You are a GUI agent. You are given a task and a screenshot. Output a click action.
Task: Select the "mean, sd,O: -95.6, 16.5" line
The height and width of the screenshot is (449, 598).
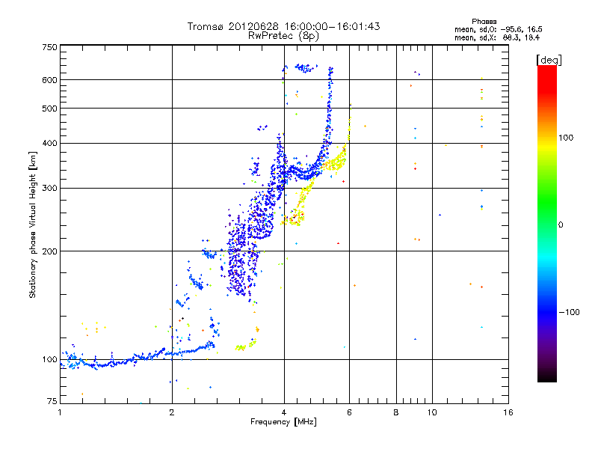click(x=498, y=29)
